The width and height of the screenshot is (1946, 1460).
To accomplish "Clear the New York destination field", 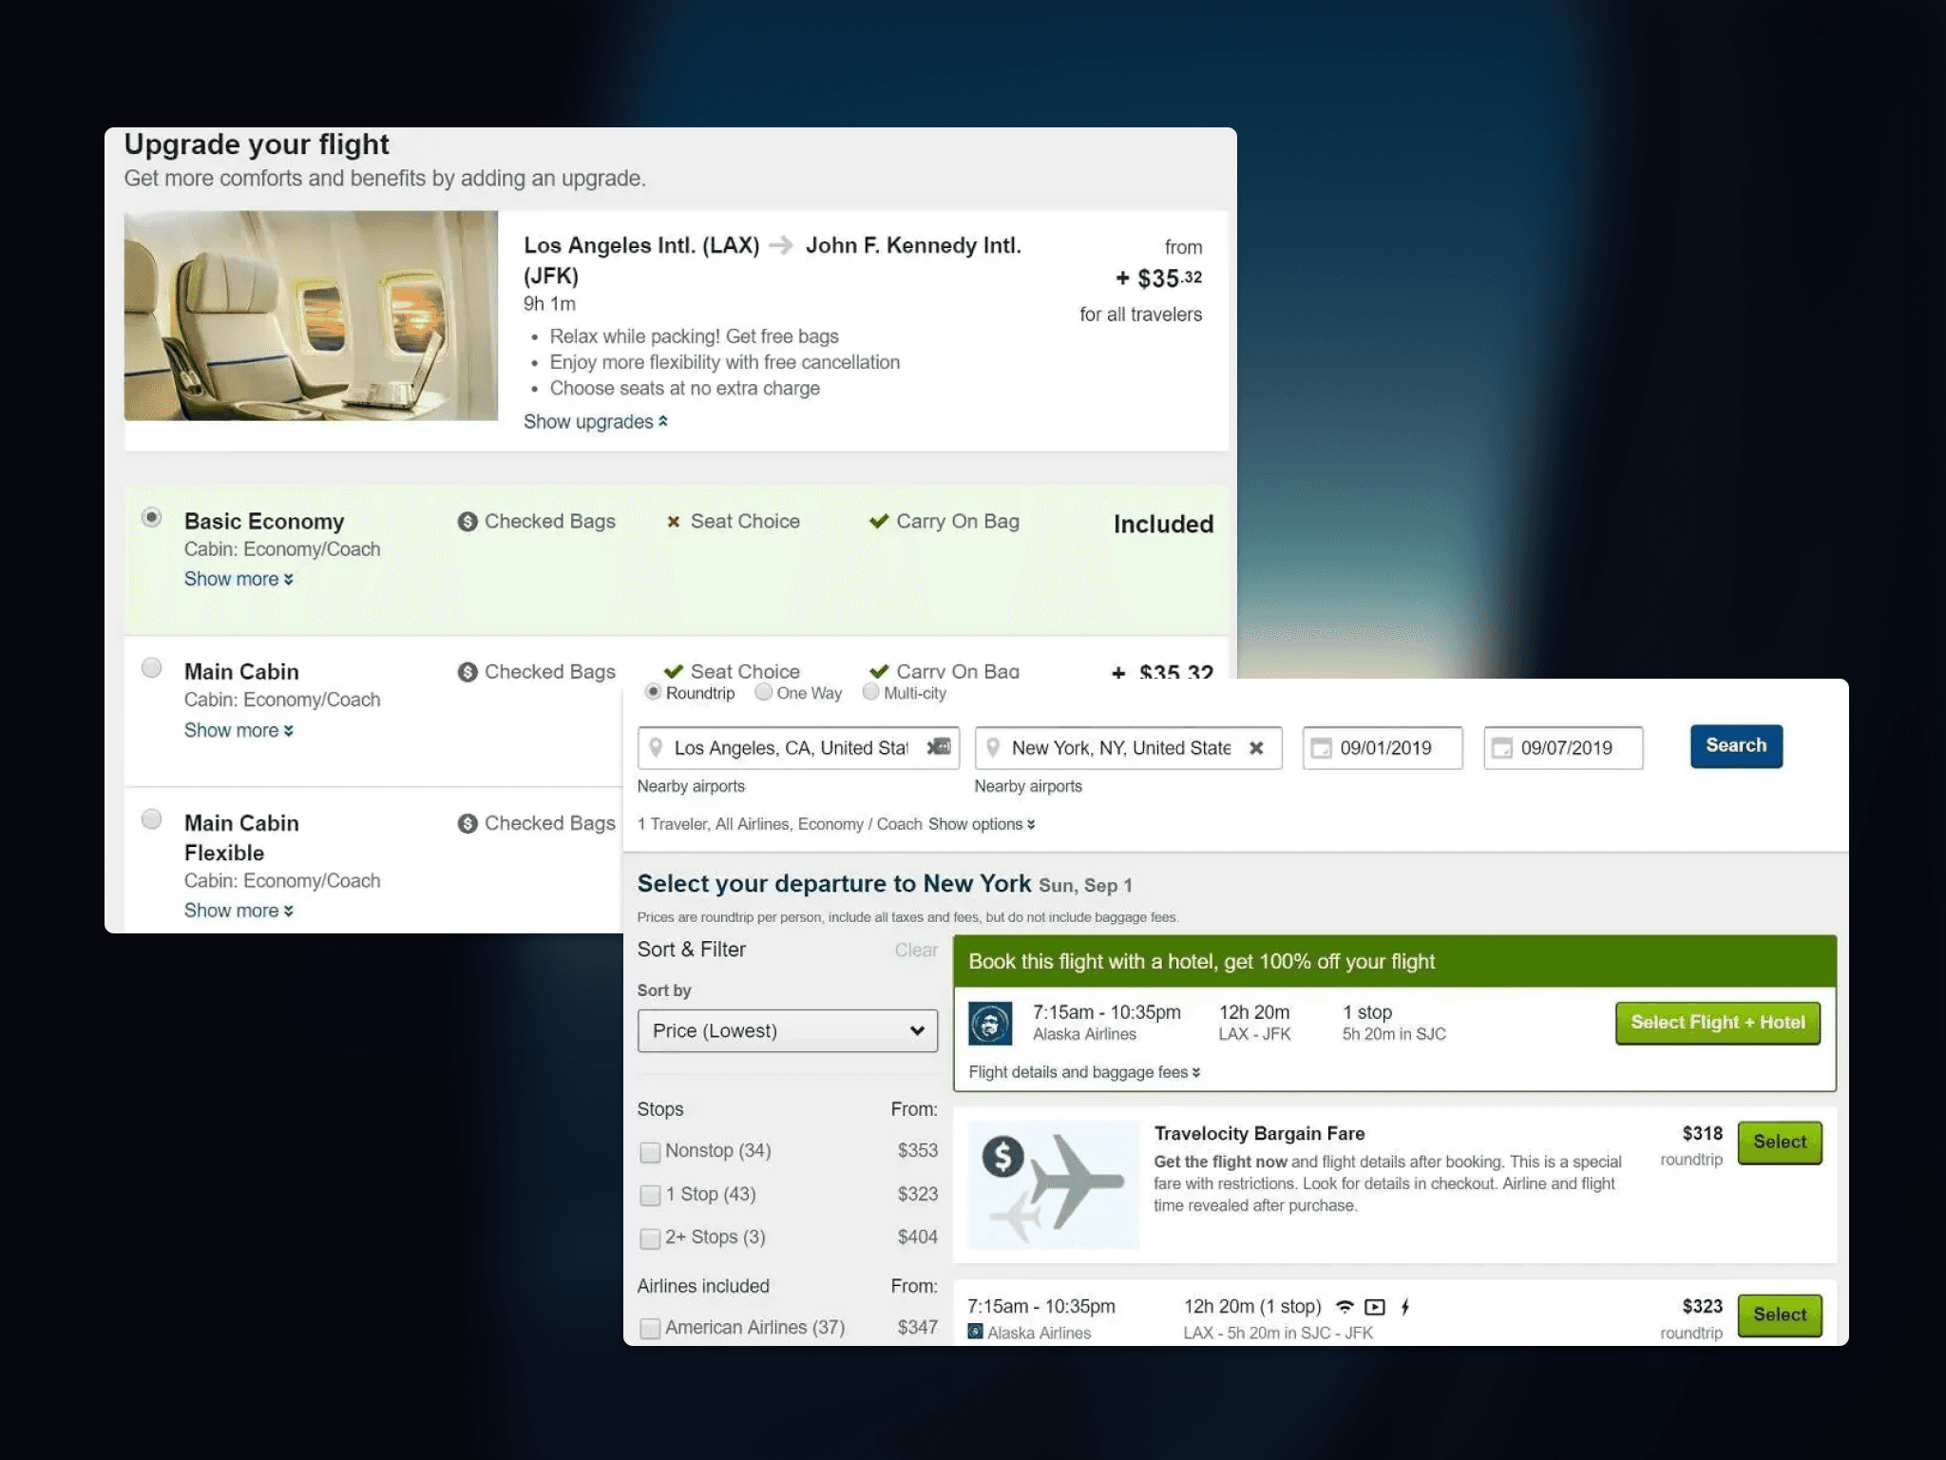I will tap(1256, 748).
